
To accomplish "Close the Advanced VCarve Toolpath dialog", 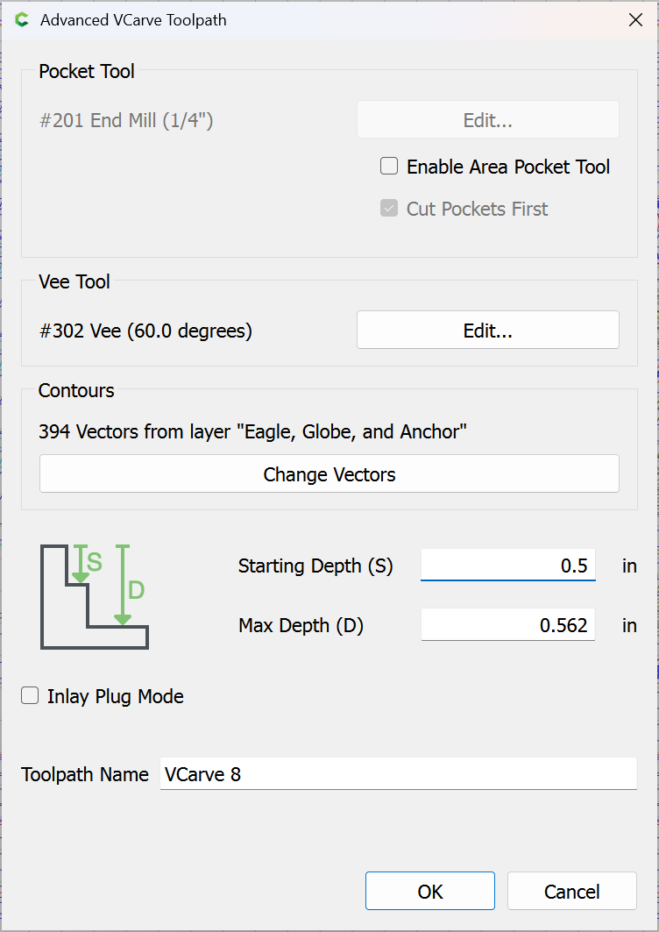I will click(x=636, y=20).
